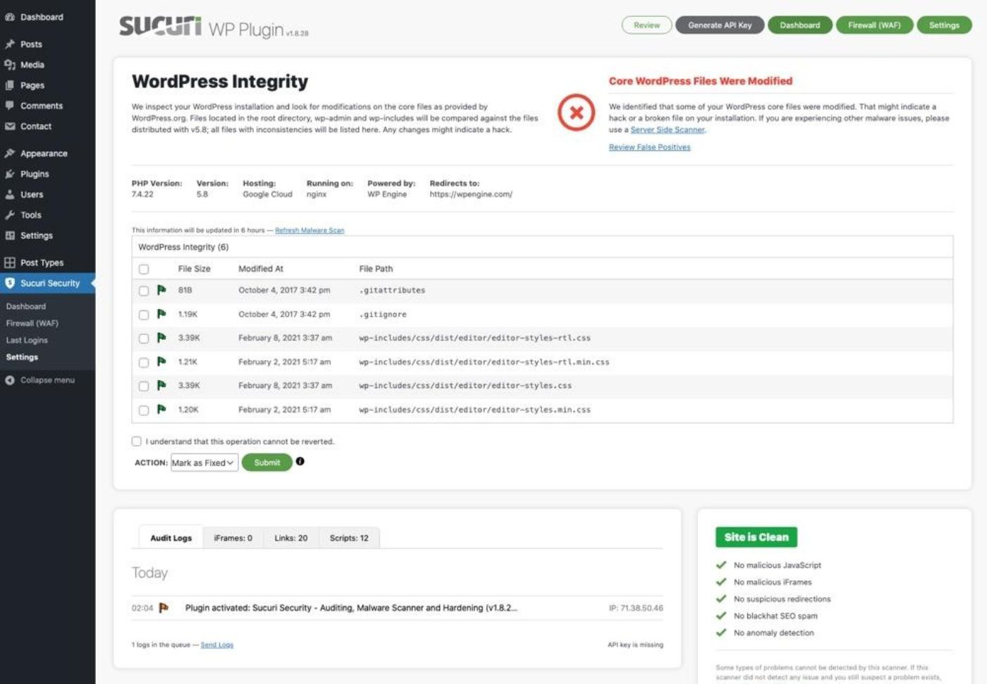
Task: Check the .gitignore file checkbox
Action: 144,314
